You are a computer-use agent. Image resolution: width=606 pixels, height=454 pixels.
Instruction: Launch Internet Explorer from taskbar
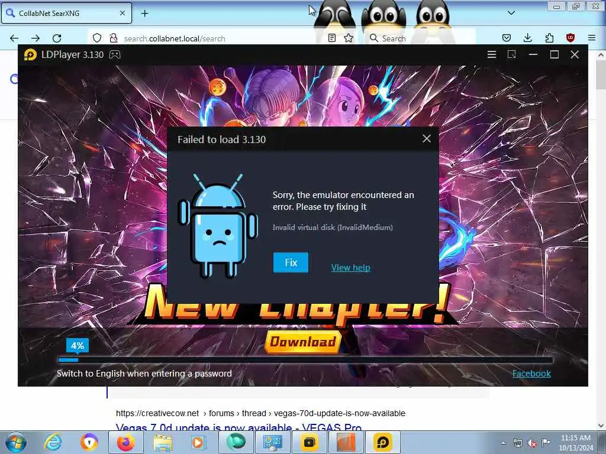(x=53, y=442)
